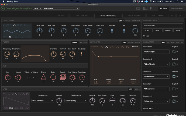Click the Delay circle icon
186x116 pixels.
(x=53, y=78)
